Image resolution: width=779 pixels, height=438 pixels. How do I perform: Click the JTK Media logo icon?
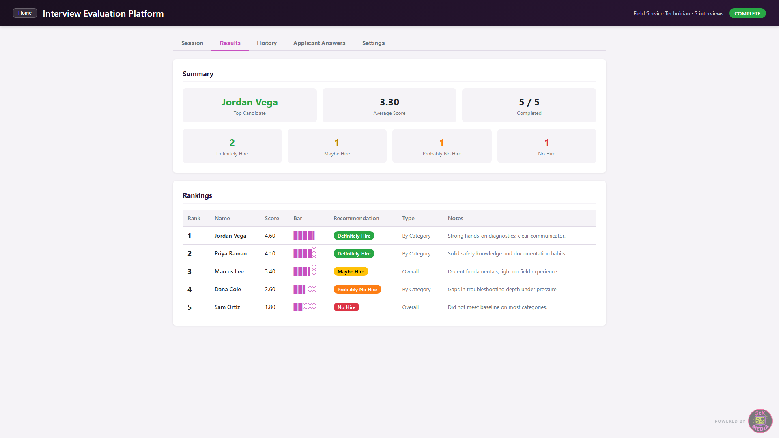tap(760, 421)
